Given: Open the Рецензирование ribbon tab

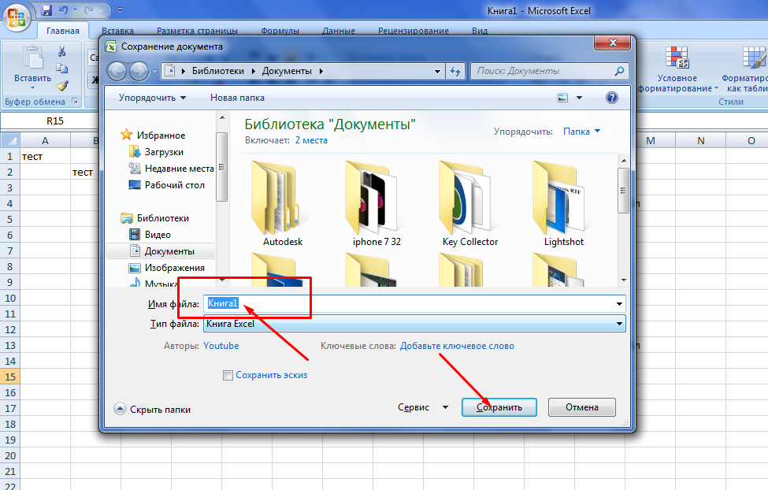Looking at the screenshot, I should (414, 31).
